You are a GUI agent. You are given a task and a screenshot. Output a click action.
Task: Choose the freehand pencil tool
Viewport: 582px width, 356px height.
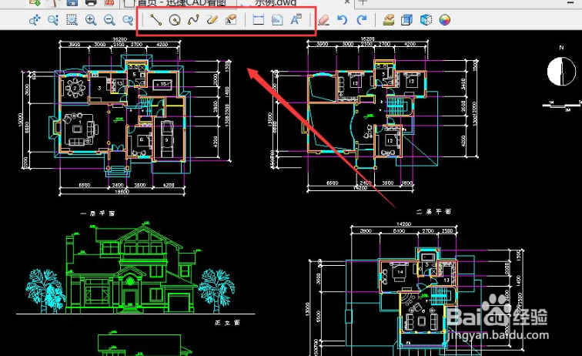click(x=212, y=20)
